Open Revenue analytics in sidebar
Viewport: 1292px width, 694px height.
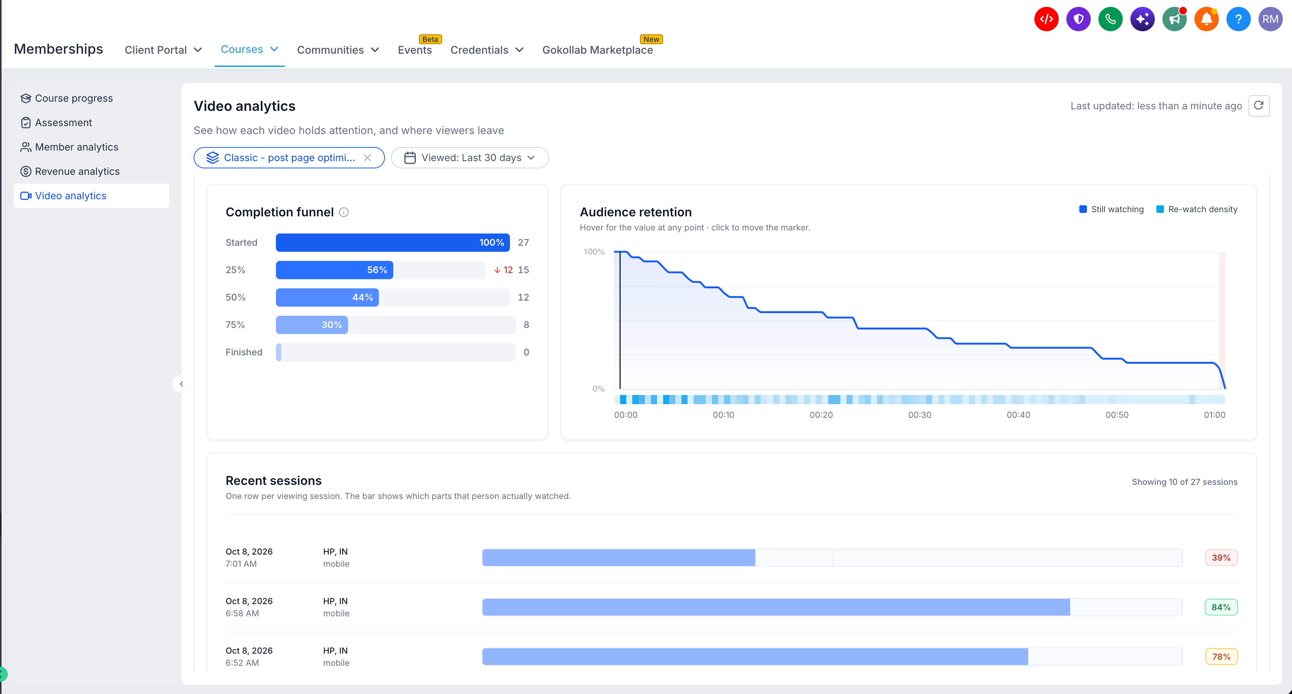tap(91, 171)
